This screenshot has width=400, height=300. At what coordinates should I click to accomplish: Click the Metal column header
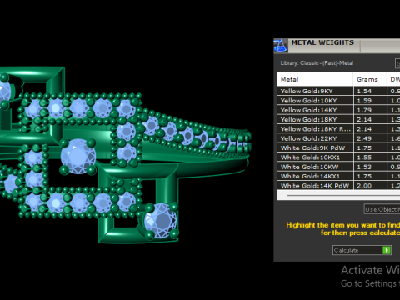click(x=315, y=79)
